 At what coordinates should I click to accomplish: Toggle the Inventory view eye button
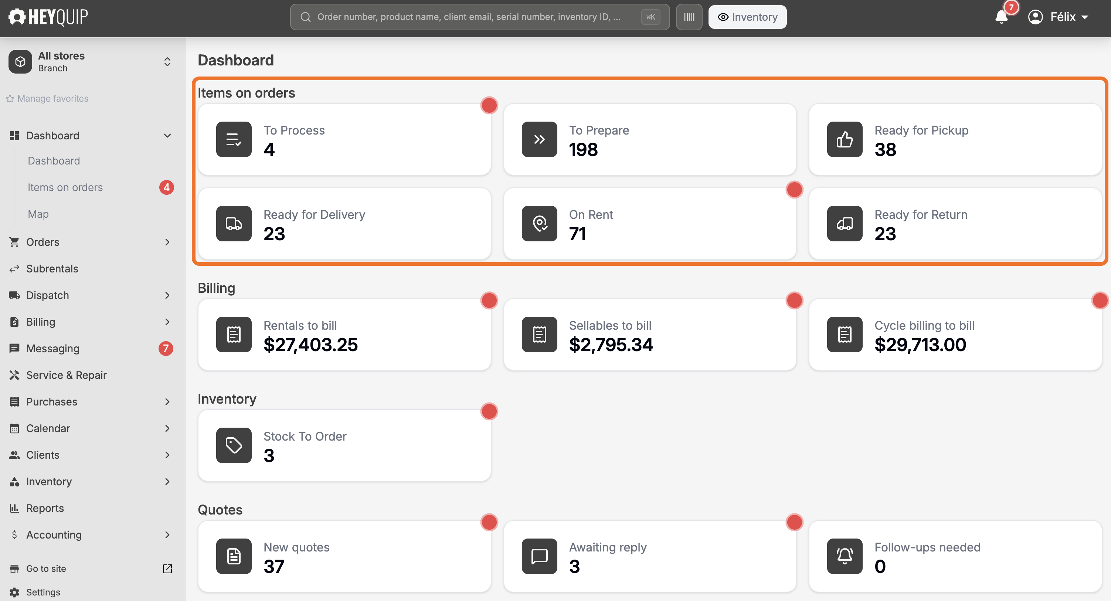[747, 17]
